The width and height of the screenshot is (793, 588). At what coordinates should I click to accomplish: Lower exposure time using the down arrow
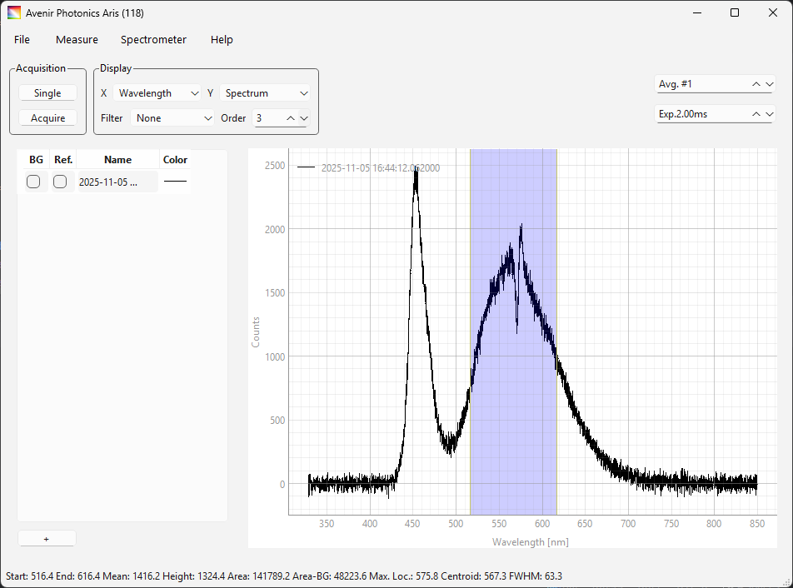(769, 114)
